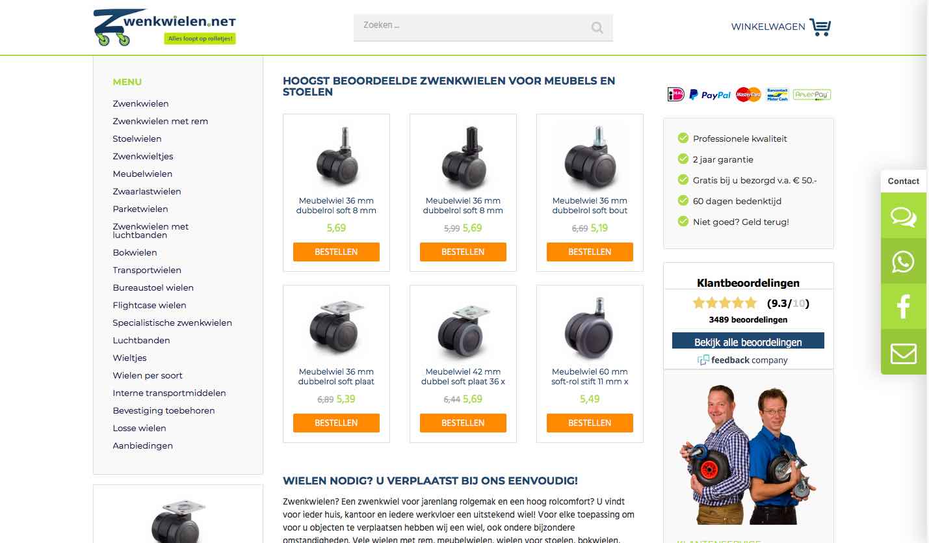Click Bekijk alle beoordelingen button
Viewport: 929px width, 543px height.
click(x=748, y=341)
